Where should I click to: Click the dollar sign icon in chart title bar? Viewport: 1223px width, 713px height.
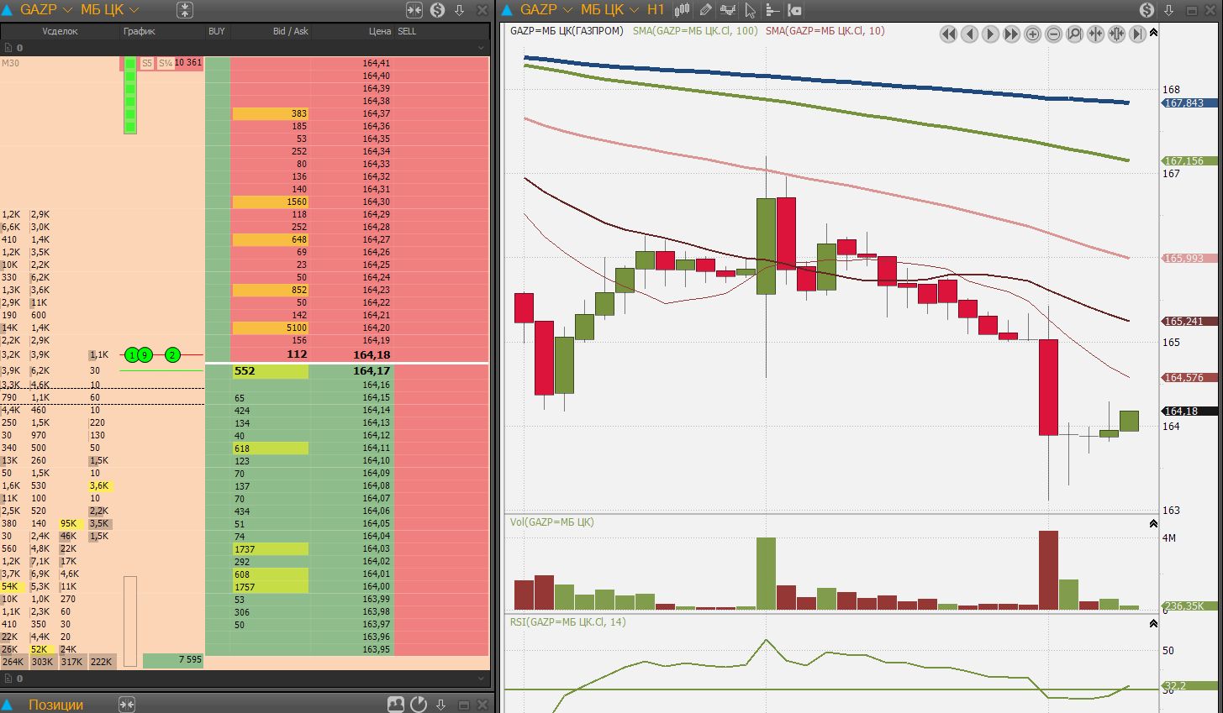point(1147,10)
